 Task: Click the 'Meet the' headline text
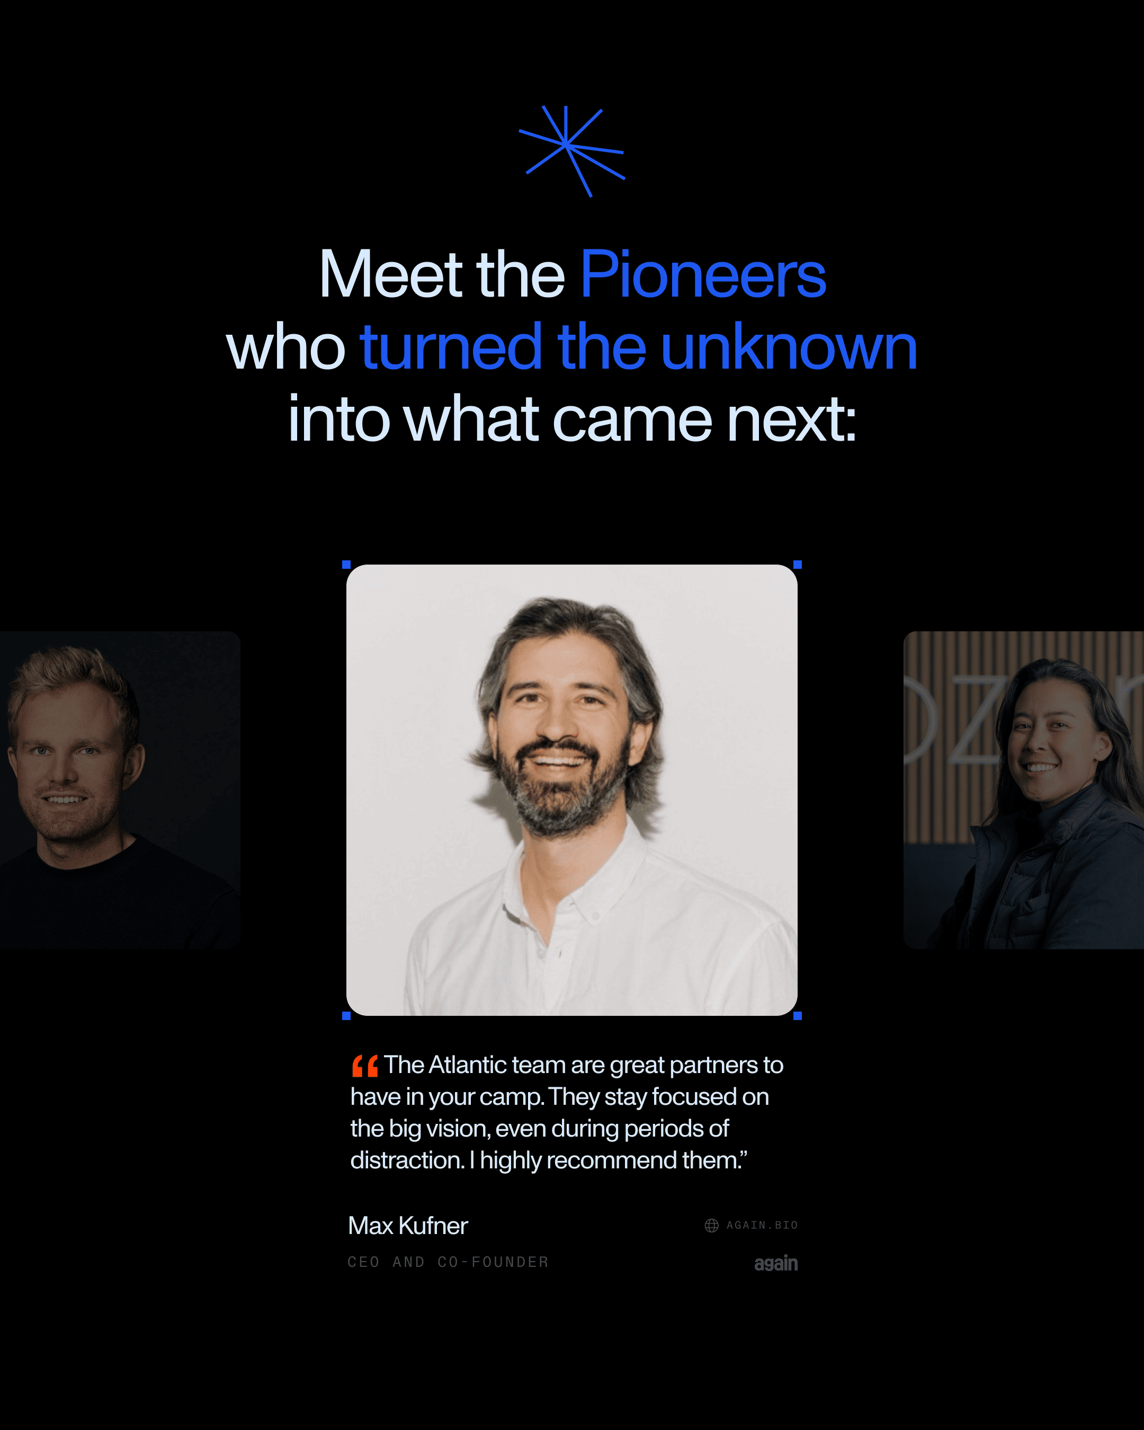tap(442, 274)
